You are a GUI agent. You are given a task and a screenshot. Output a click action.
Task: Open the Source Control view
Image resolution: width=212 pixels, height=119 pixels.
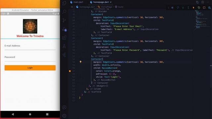tap(64, 20)
